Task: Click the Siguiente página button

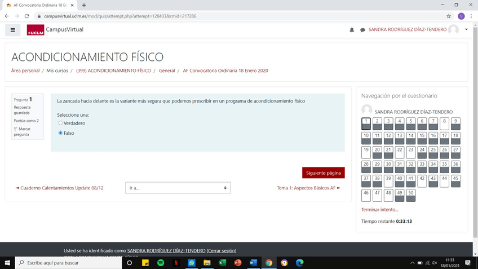Action: coord(324,173)
